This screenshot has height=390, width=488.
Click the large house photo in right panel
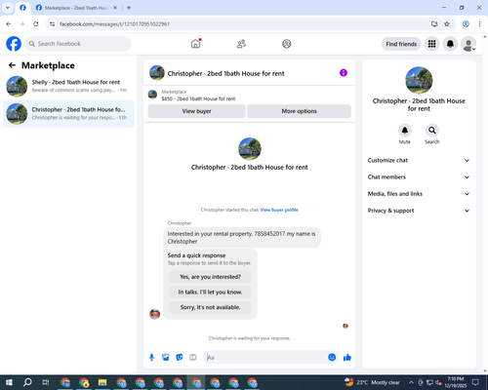(x=419, y=80)
